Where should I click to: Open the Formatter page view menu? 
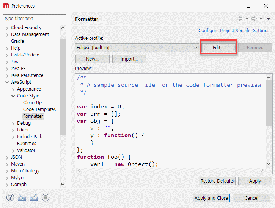point(268,19)
